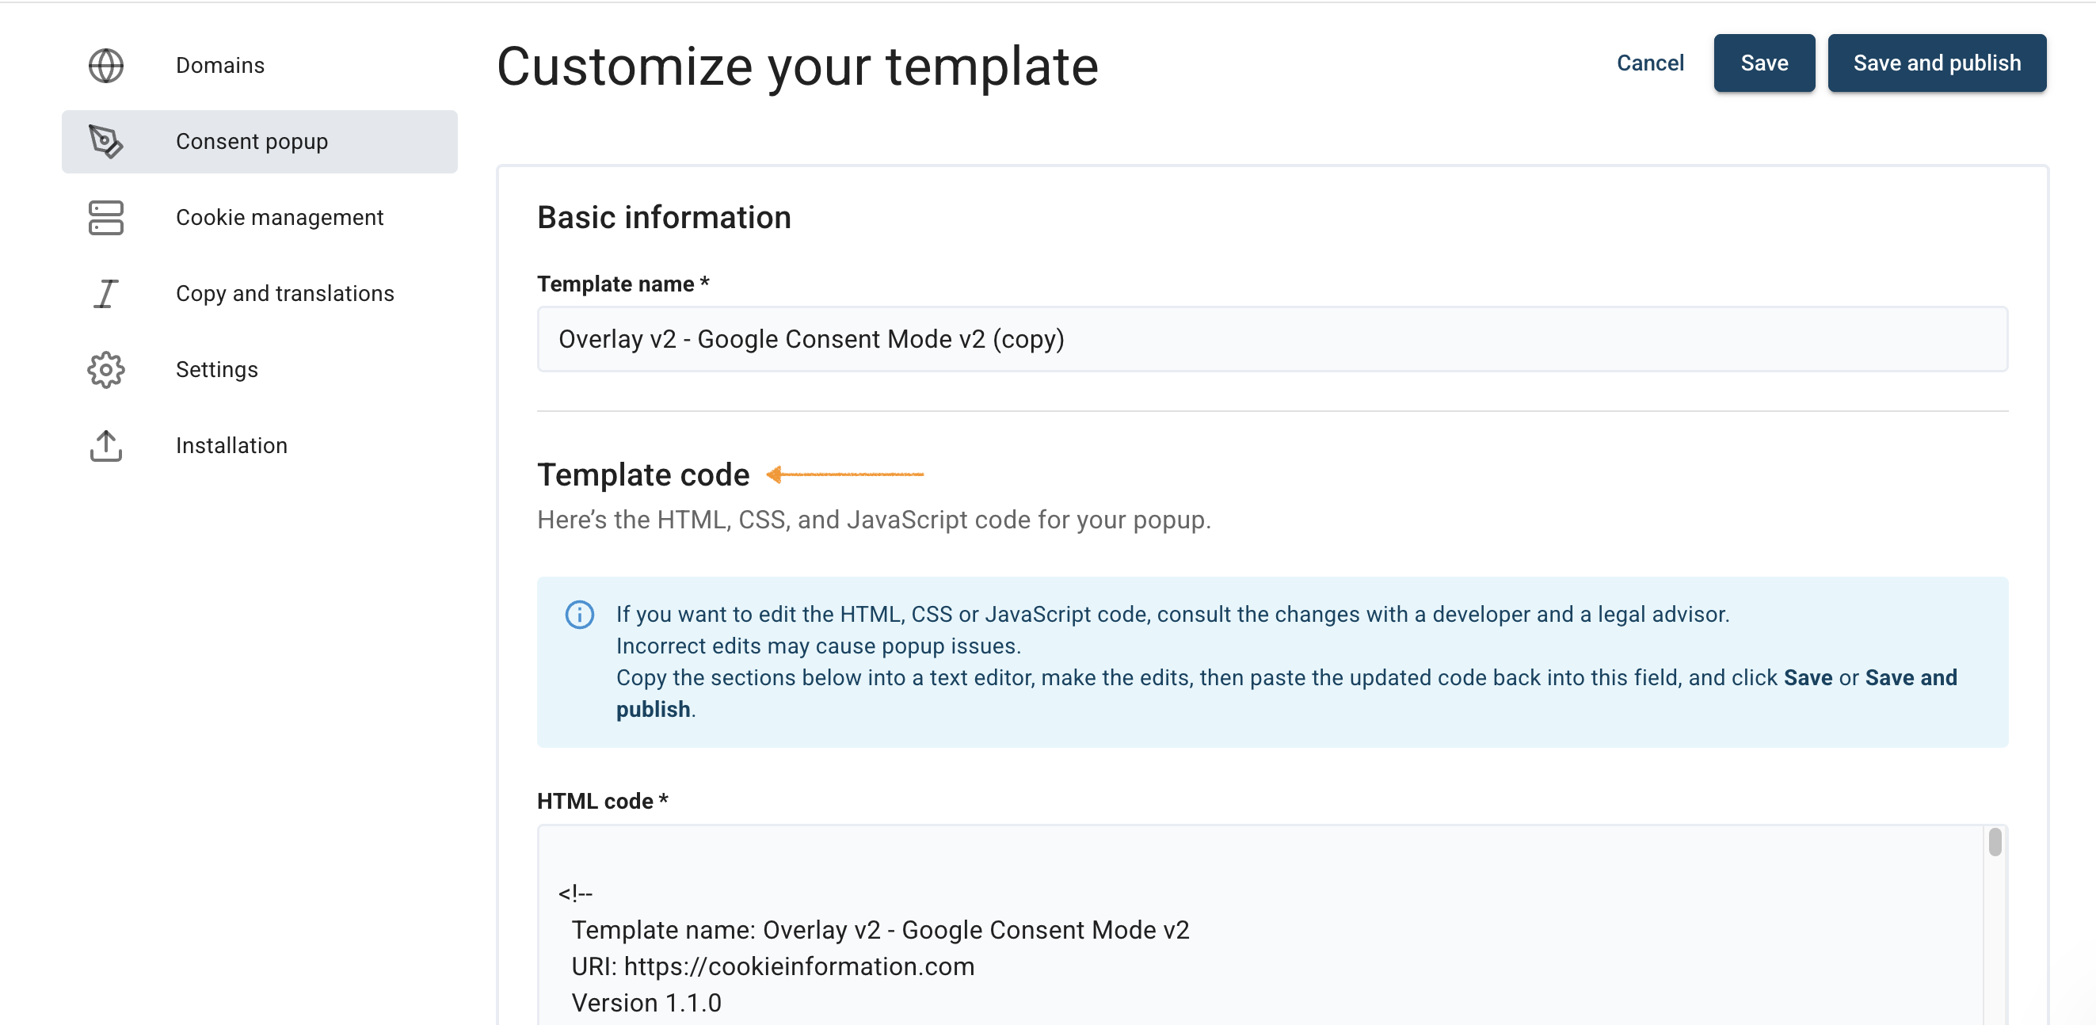Click the info icon in the blue notice

coord(579,614)
